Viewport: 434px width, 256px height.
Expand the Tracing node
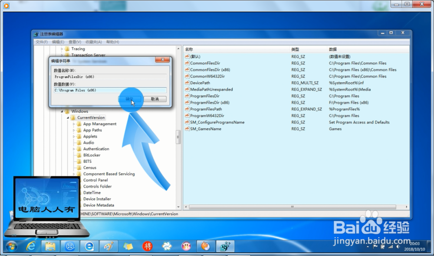coord(62,49)
